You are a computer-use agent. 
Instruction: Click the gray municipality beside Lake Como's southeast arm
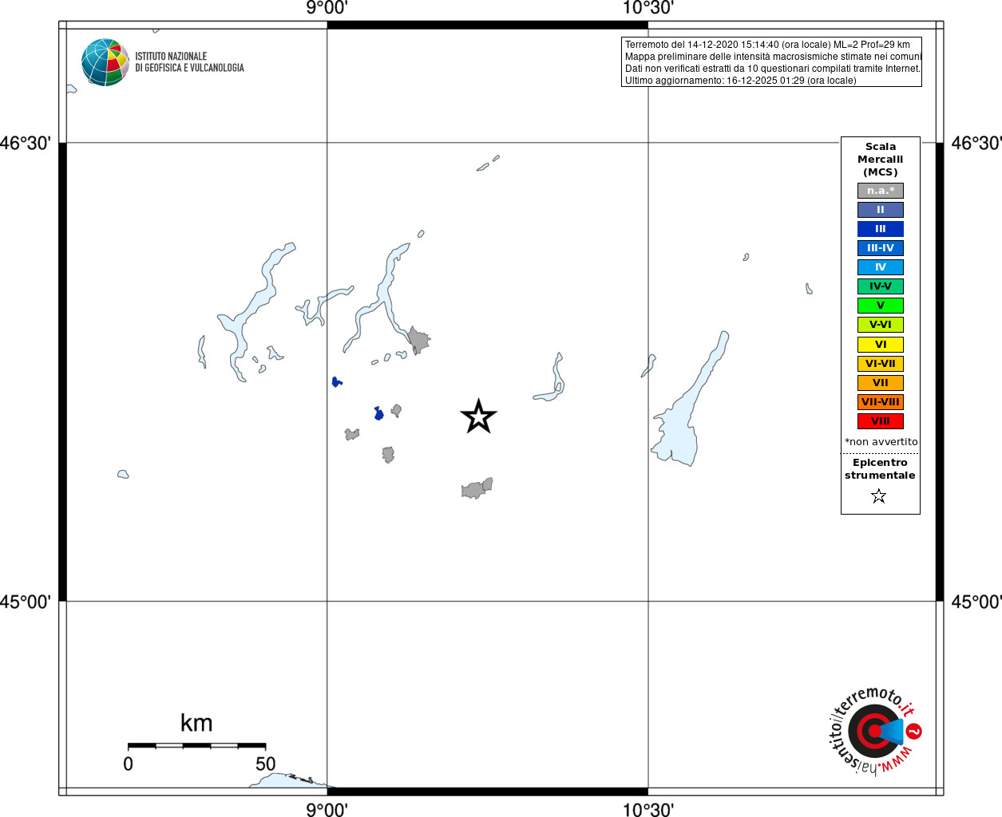point(418,340)
